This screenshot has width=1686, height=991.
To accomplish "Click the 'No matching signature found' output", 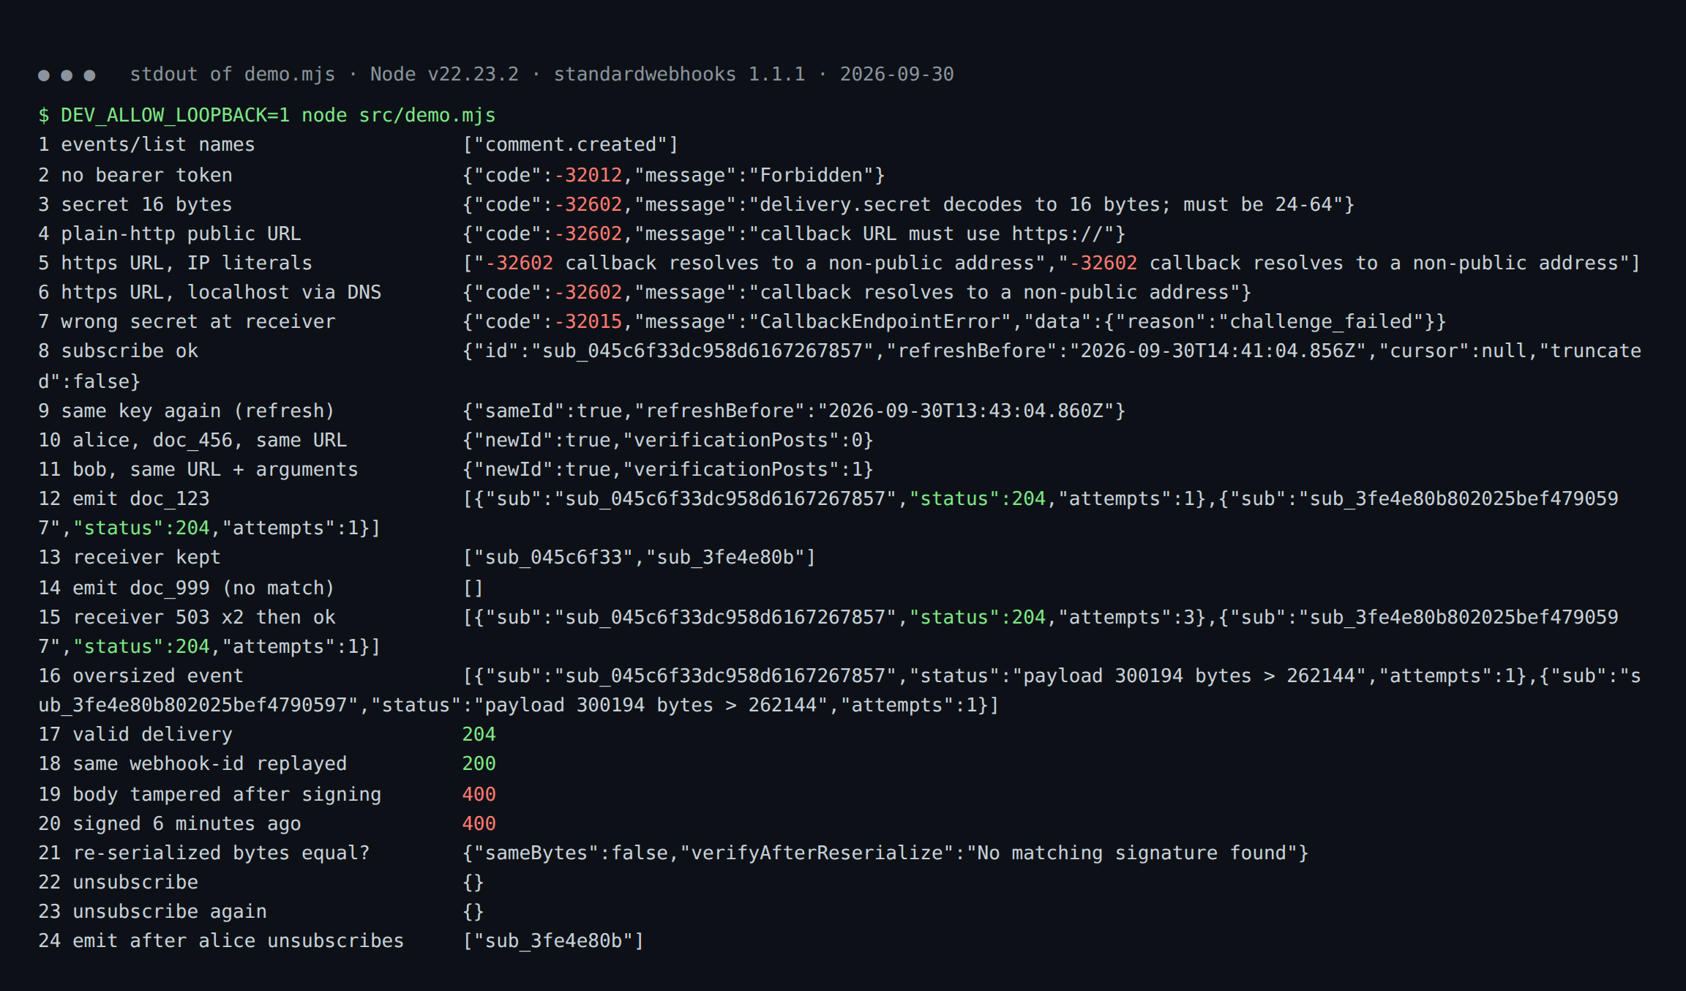I will point(885,853).
